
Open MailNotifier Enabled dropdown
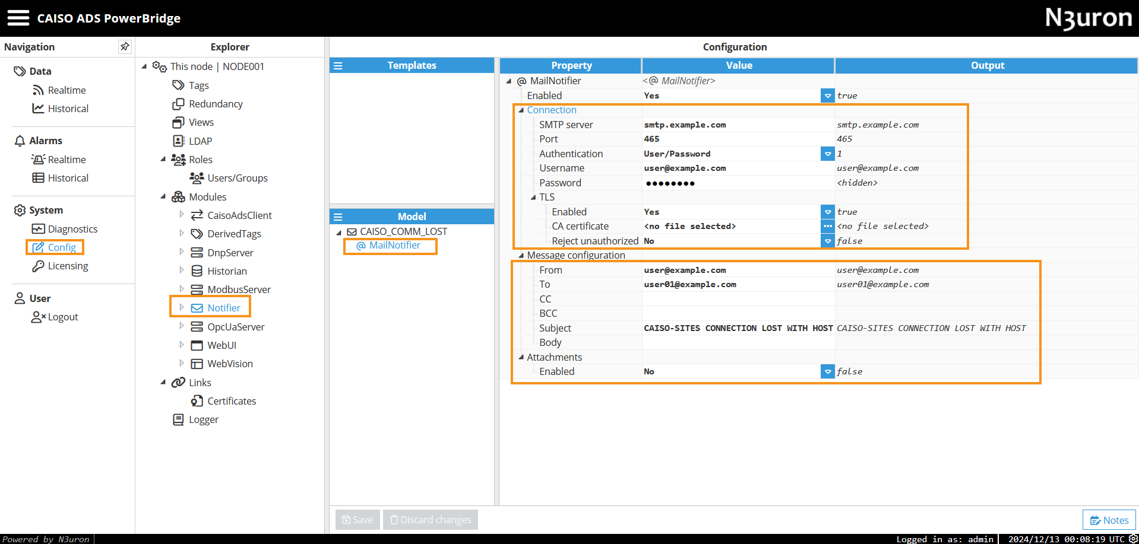click(827, 96)
